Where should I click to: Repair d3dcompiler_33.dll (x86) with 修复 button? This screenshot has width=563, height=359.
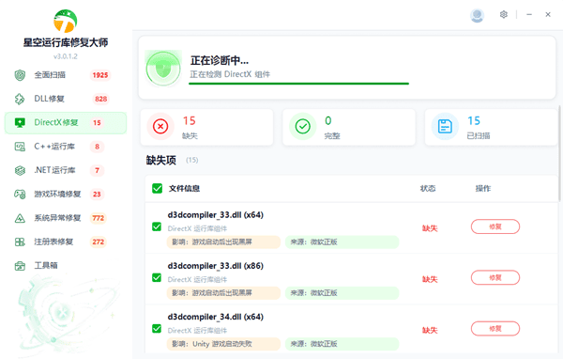click(495, 277)
